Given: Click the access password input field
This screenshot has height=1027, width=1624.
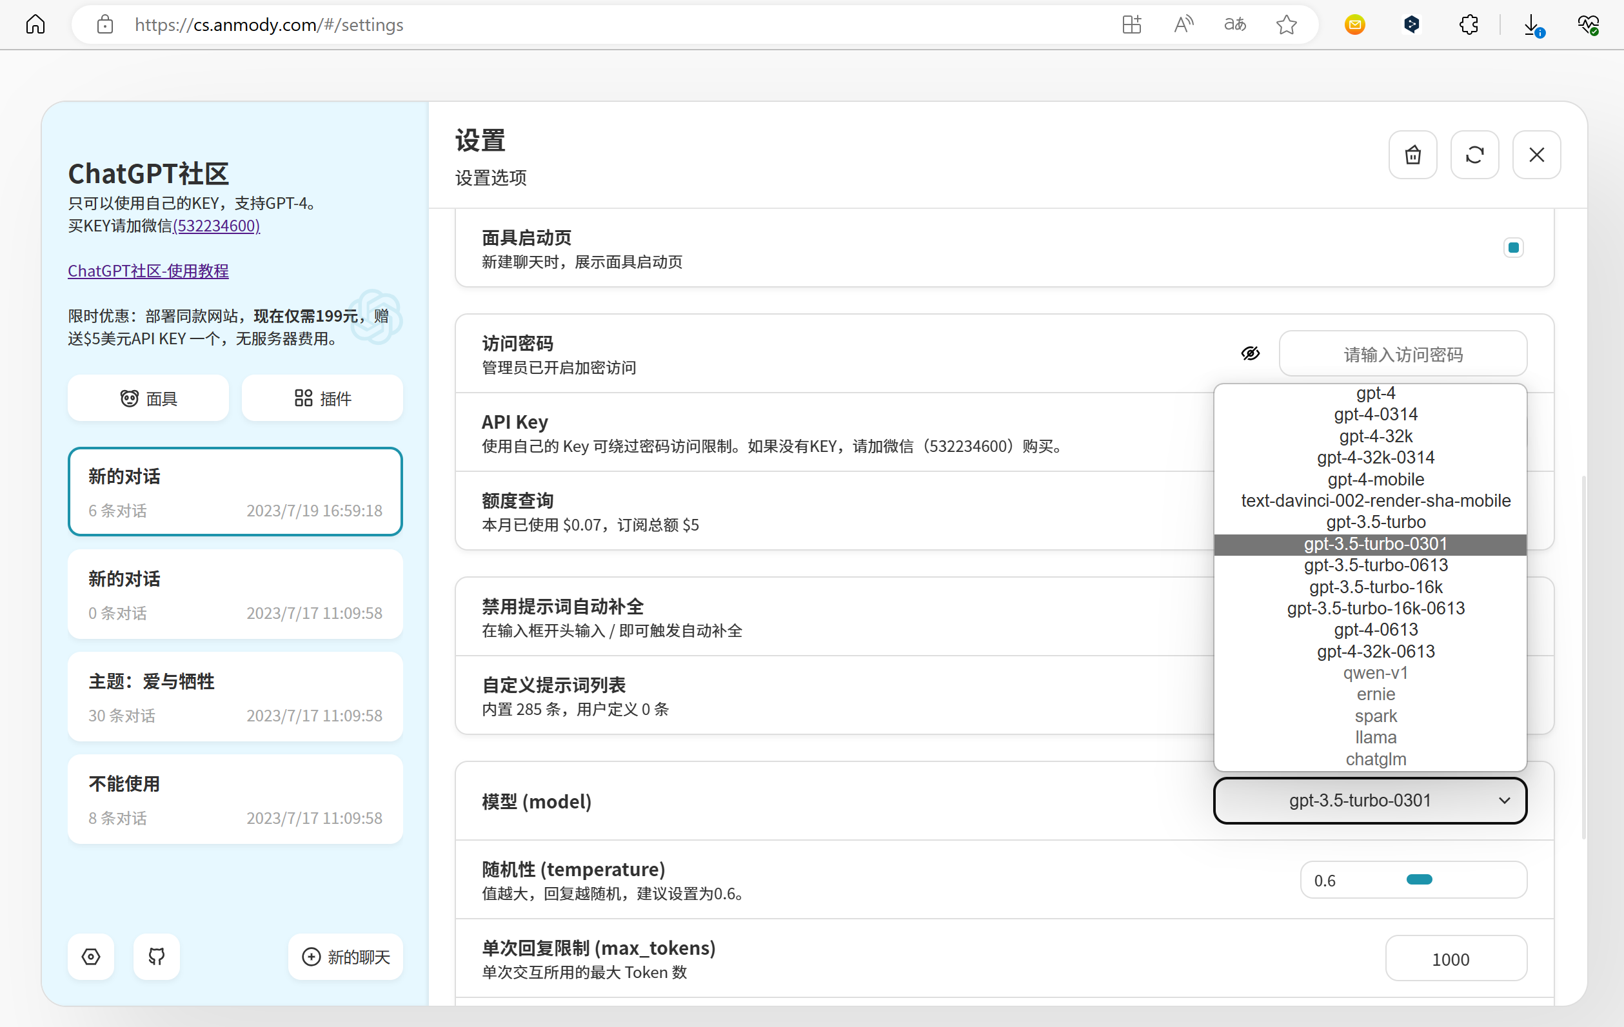Looking at the screenshot, I should tap(1403, 353).
